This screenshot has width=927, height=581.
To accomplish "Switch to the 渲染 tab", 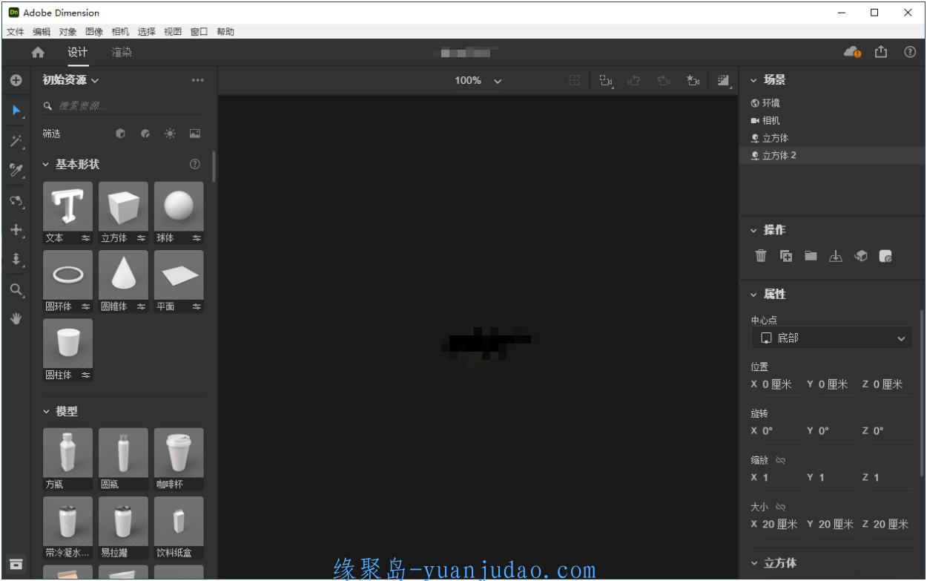I will click(122, 52).
